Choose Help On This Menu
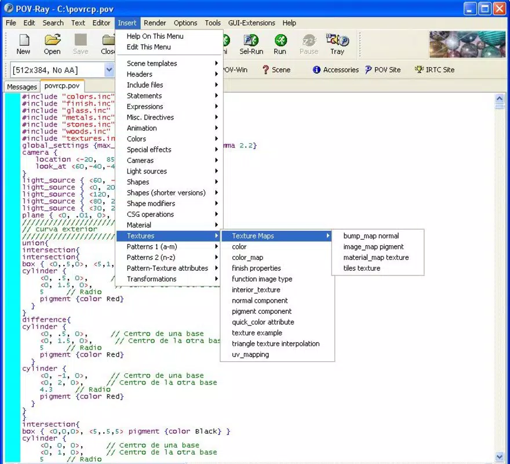Screen dimensions: 510x464 click(x=169, y=36)
